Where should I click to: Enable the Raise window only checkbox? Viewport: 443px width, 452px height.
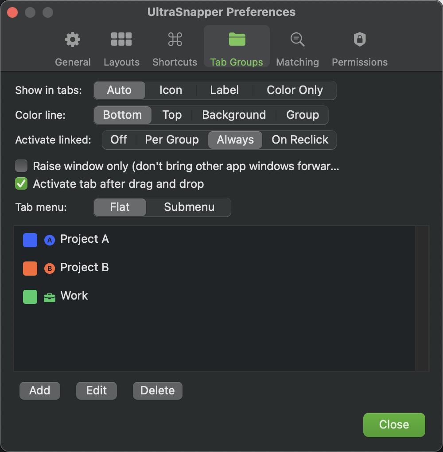pos(20,166)
